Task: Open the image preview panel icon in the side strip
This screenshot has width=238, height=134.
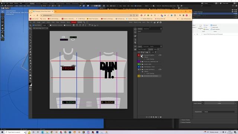Action: (135, 50)
